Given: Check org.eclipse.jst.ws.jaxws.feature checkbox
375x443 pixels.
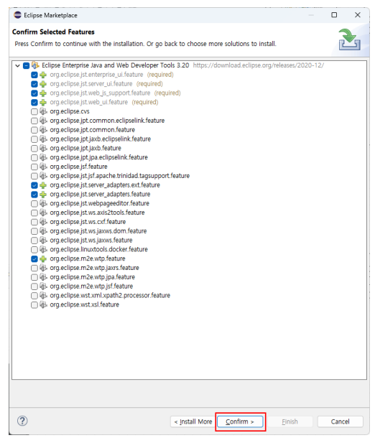Looking at the screenshot, I should 34,241.
